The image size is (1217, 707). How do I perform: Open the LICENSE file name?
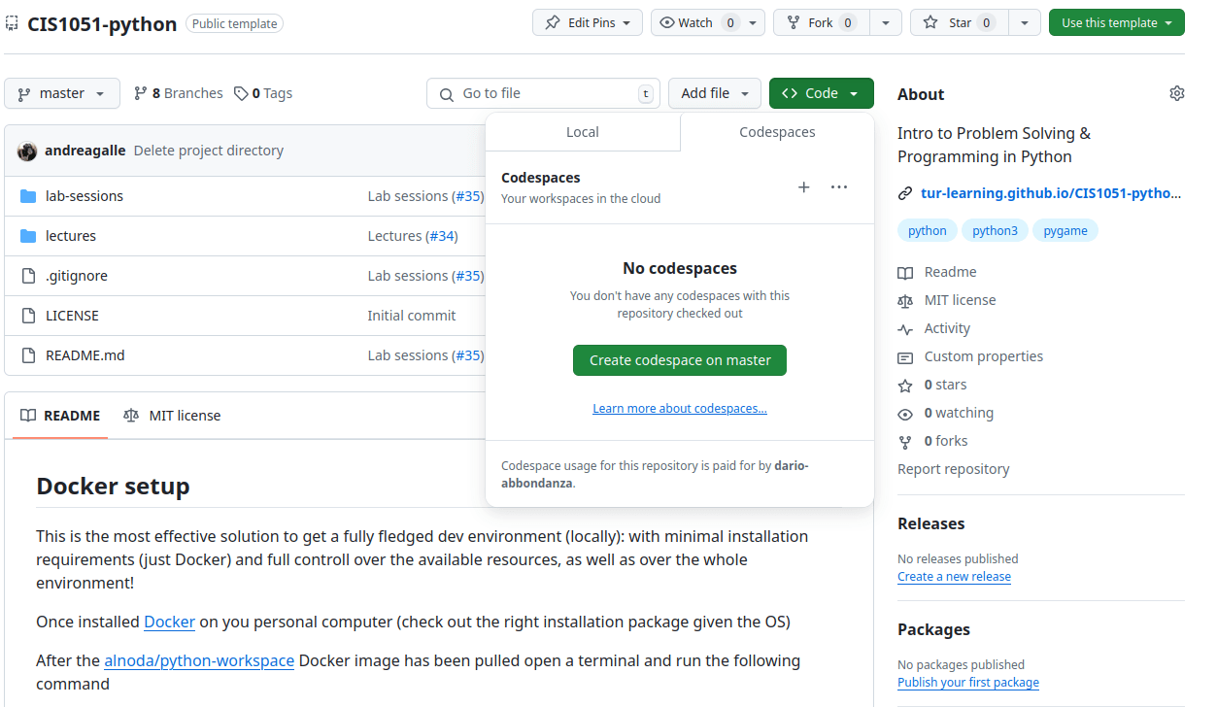coord(72,316)
